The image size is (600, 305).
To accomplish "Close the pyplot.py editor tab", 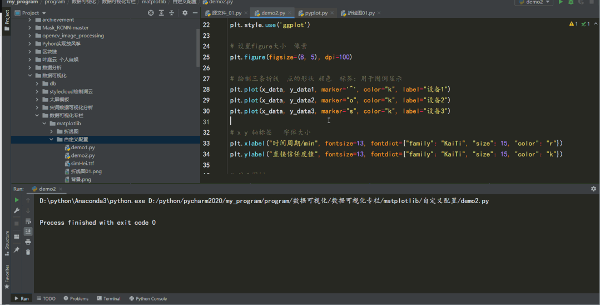I will tap(332, 13).
